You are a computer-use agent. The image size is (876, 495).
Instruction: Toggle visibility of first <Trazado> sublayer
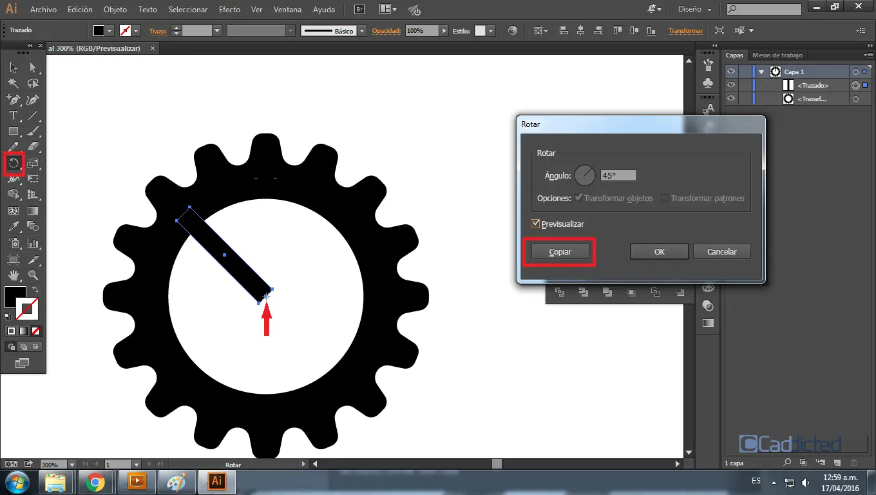pyautogui.click(x=731, y=85)
